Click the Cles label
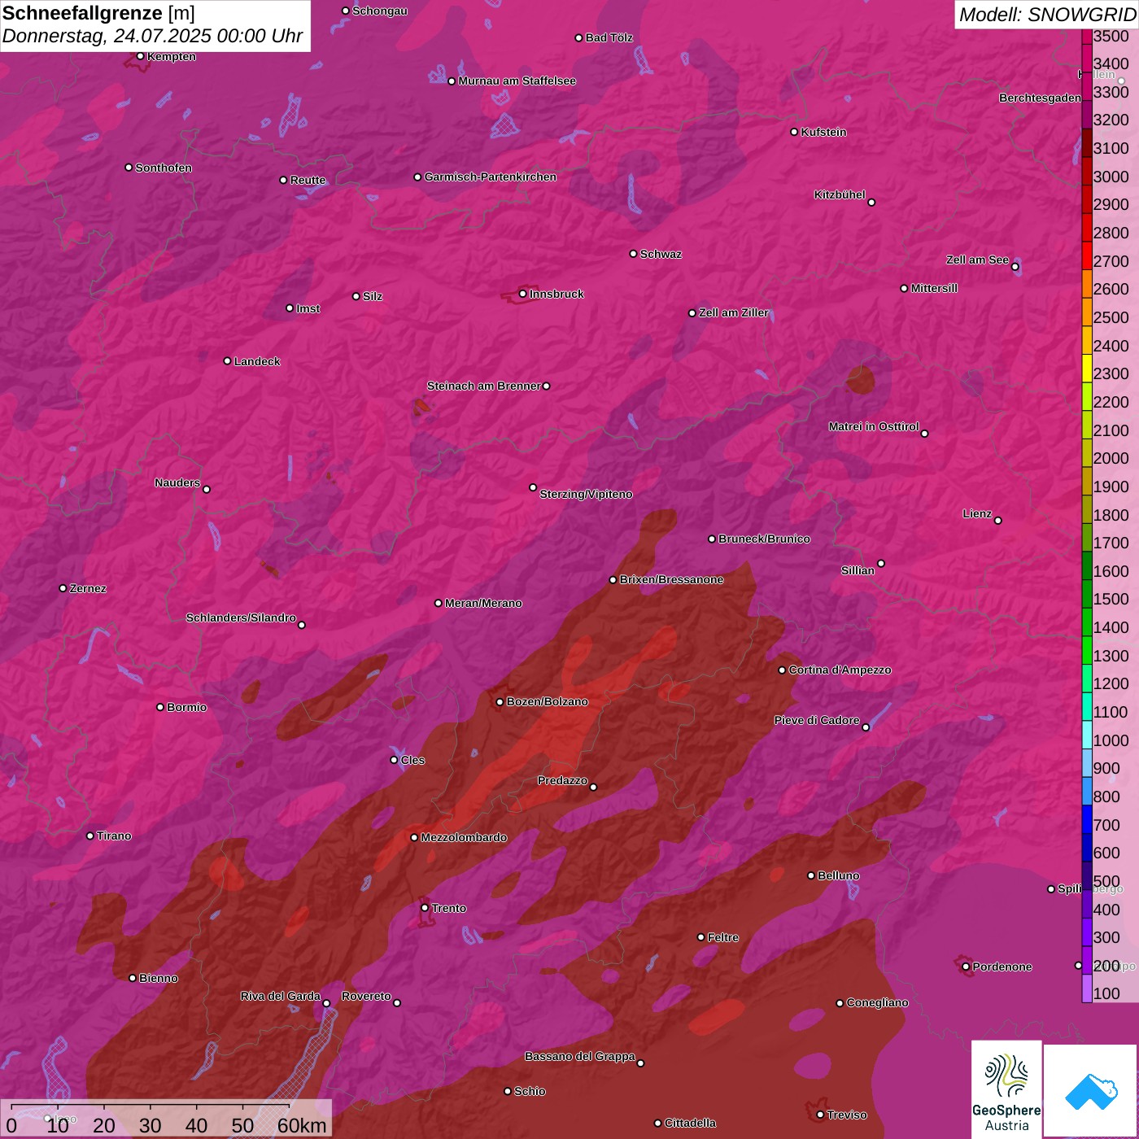 click(x=412, y=760)
